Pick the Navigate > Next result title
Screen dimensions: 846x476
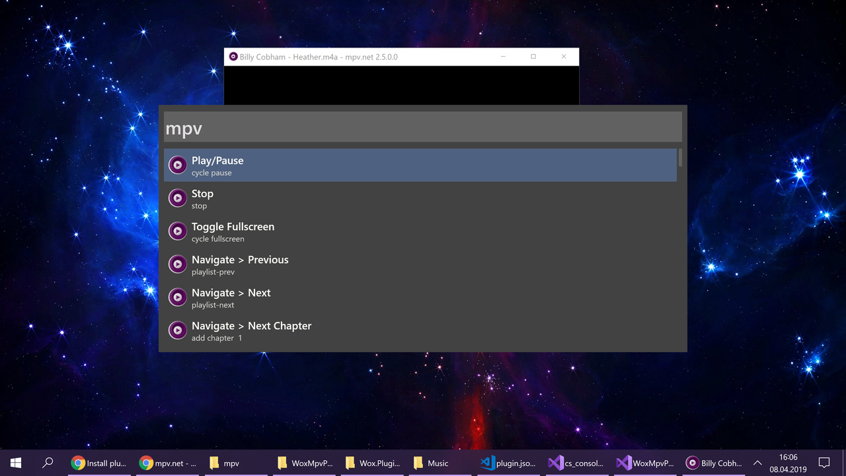coord(231,293)
